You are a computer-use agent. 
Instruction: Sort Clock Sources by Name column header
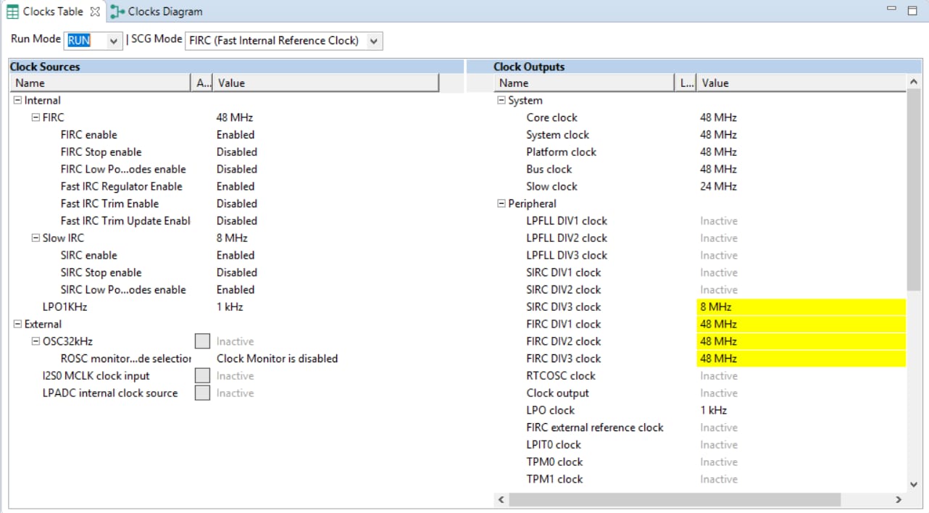[x=100, y=83]
